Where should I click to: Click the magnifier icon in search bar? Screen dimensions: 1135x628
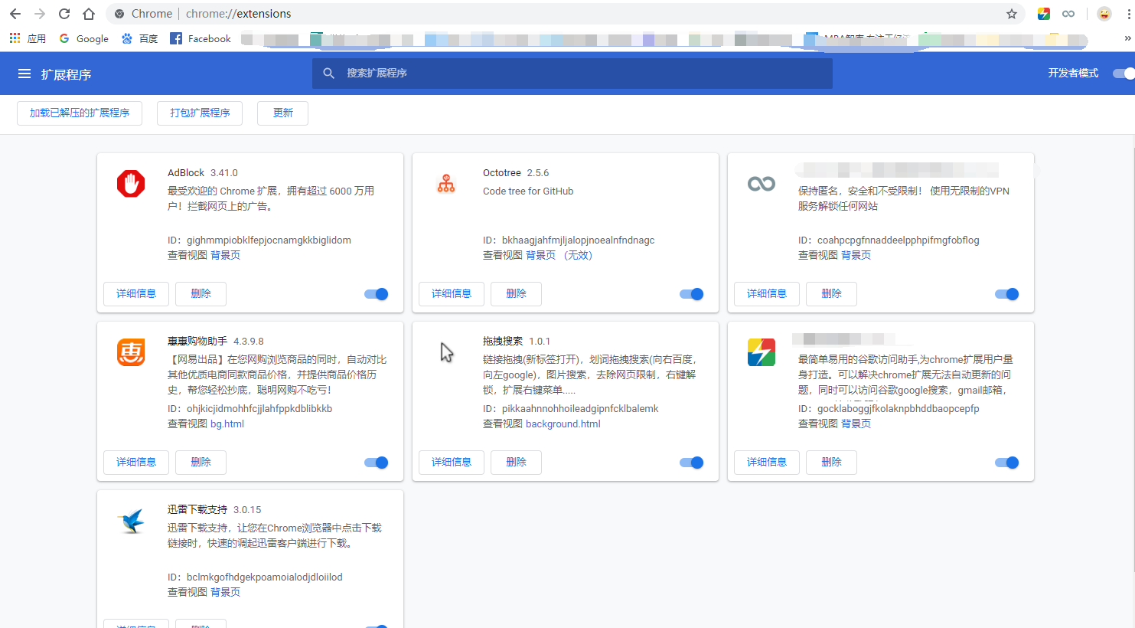tap(328, 74)
